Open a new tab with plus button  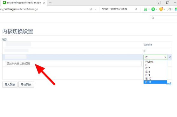(x=50, y=3)
